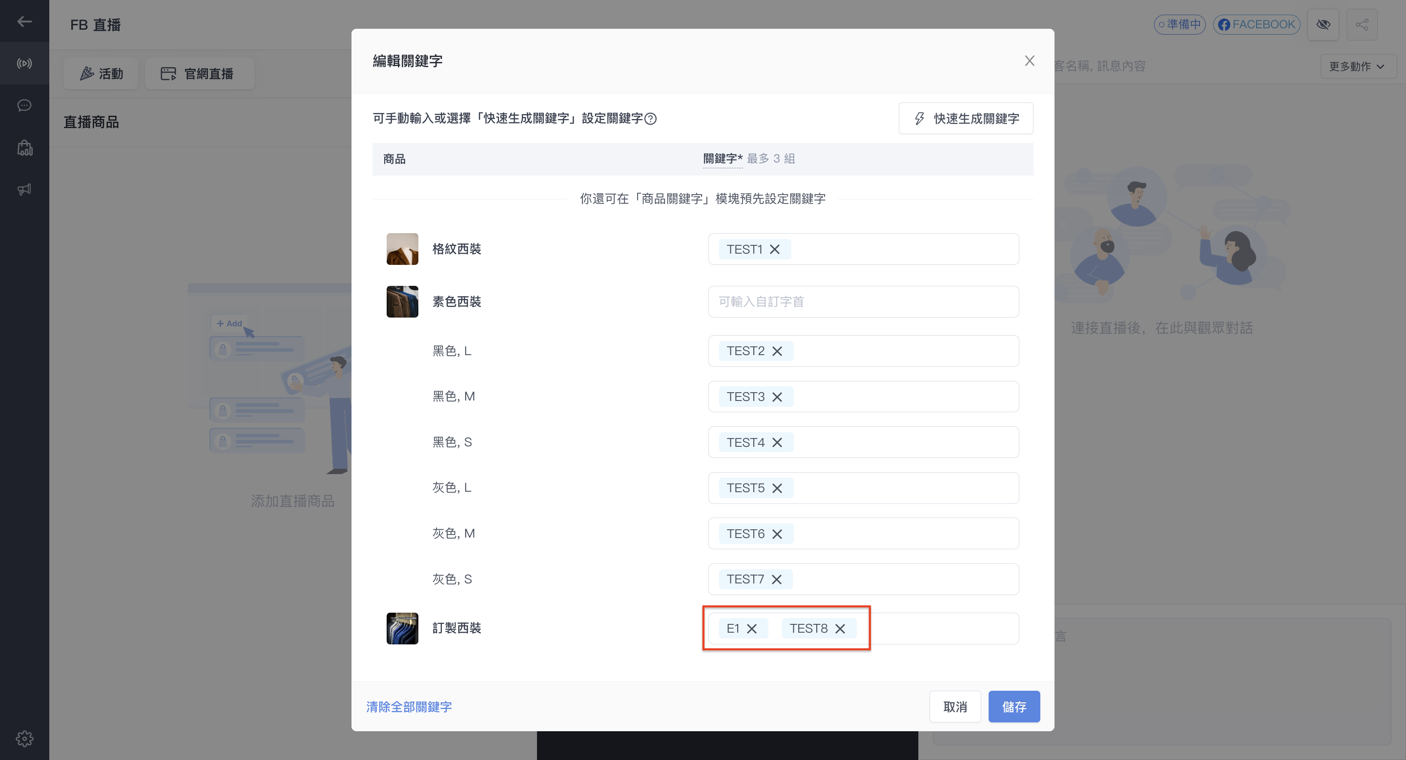Image resolution: width=1406 pixels, height=760 pixels.
Task: Open the 活動 tab
Action: coord(101,74)
